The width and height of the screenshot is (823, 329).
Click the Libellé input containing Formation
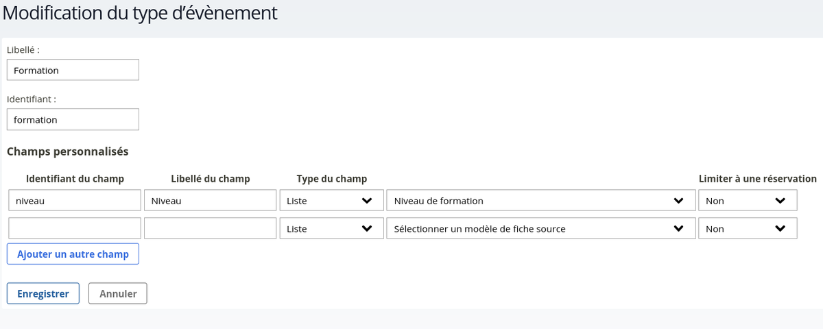point(73,70)
